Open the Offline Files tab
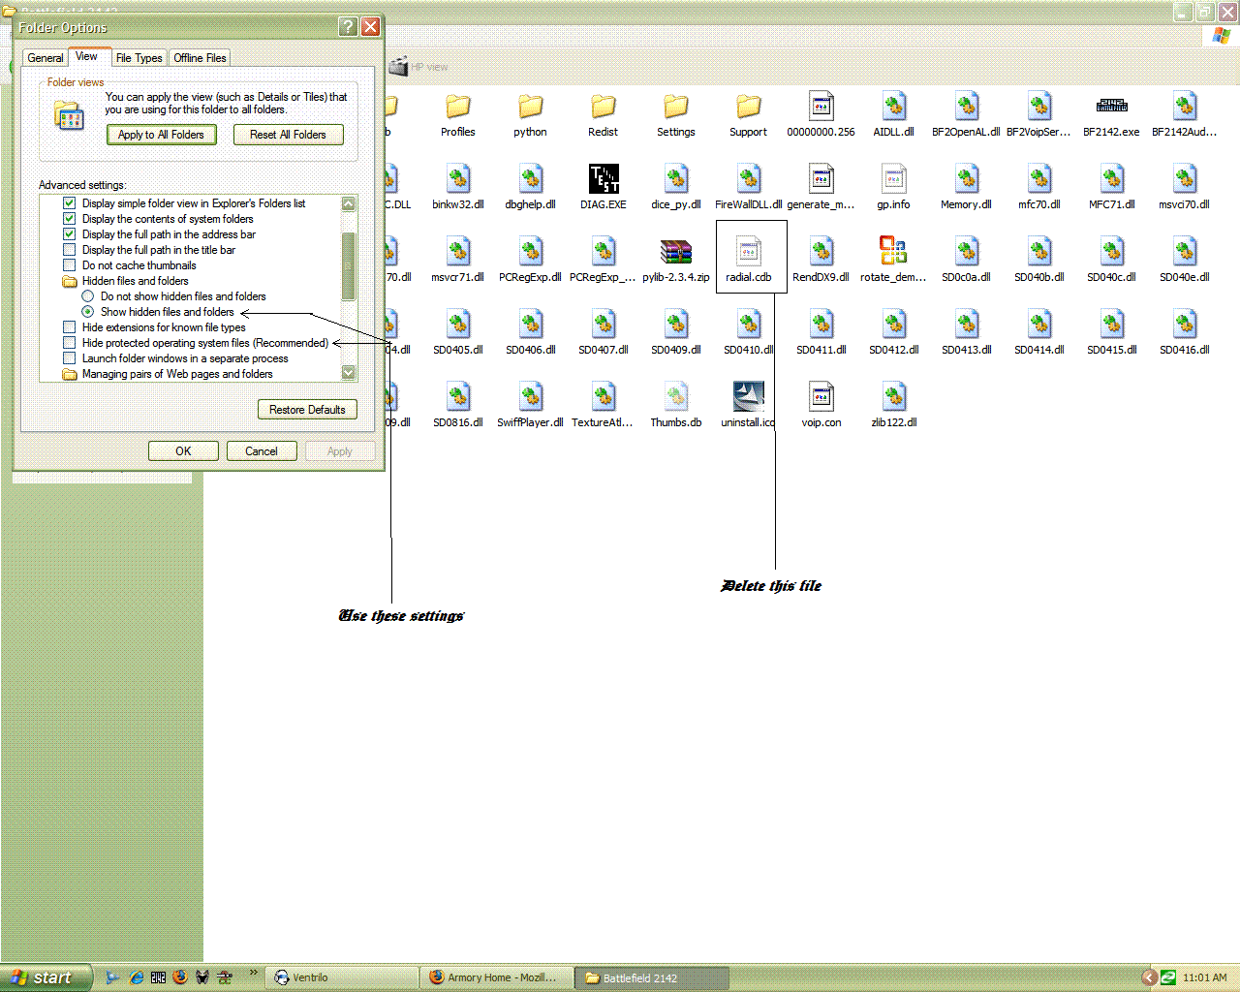 200,58
